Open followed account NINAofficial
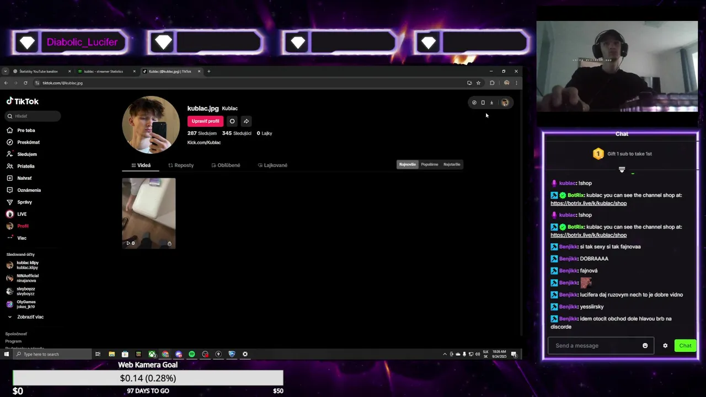The height and width of the screenshot is (397, 706). coord(23,278)
